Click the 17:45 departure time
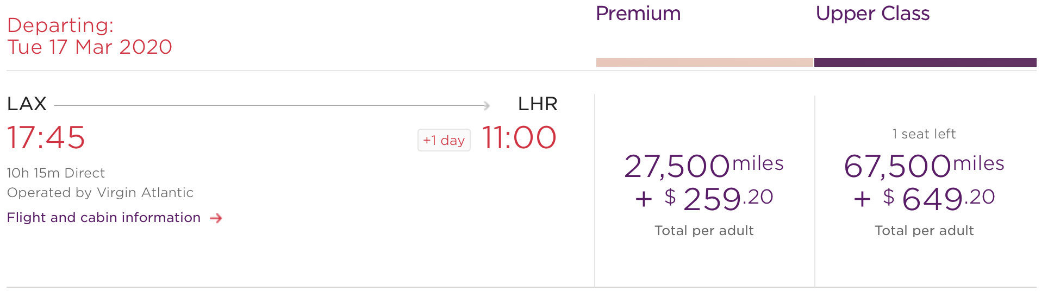 [x=46, y=137]
